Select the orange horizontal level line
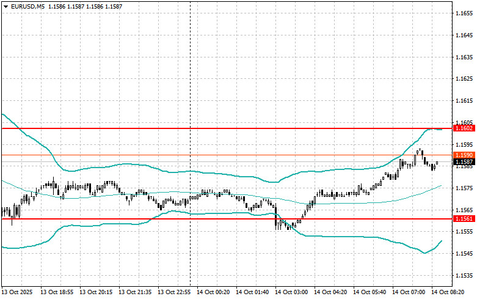Screen dimensions: 477x299 point(227,155)
